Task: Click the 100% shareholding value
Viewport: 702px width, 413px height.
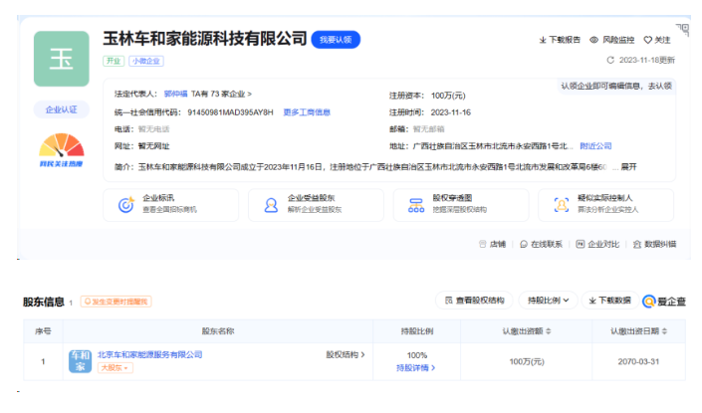Action: click(x=417, y=355)
